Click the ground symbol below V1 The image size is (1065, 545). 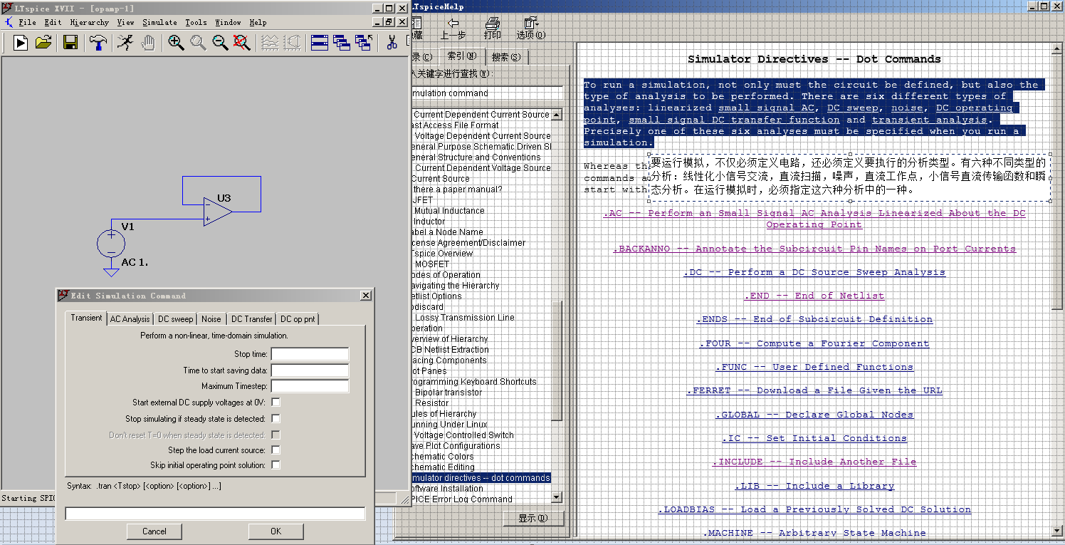click(x=111, y=272)
